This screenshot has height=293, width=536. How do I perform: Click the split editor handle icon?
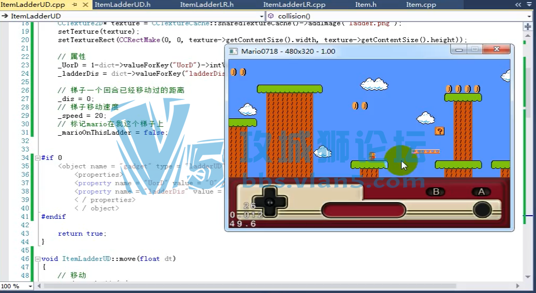click(528, 27)
